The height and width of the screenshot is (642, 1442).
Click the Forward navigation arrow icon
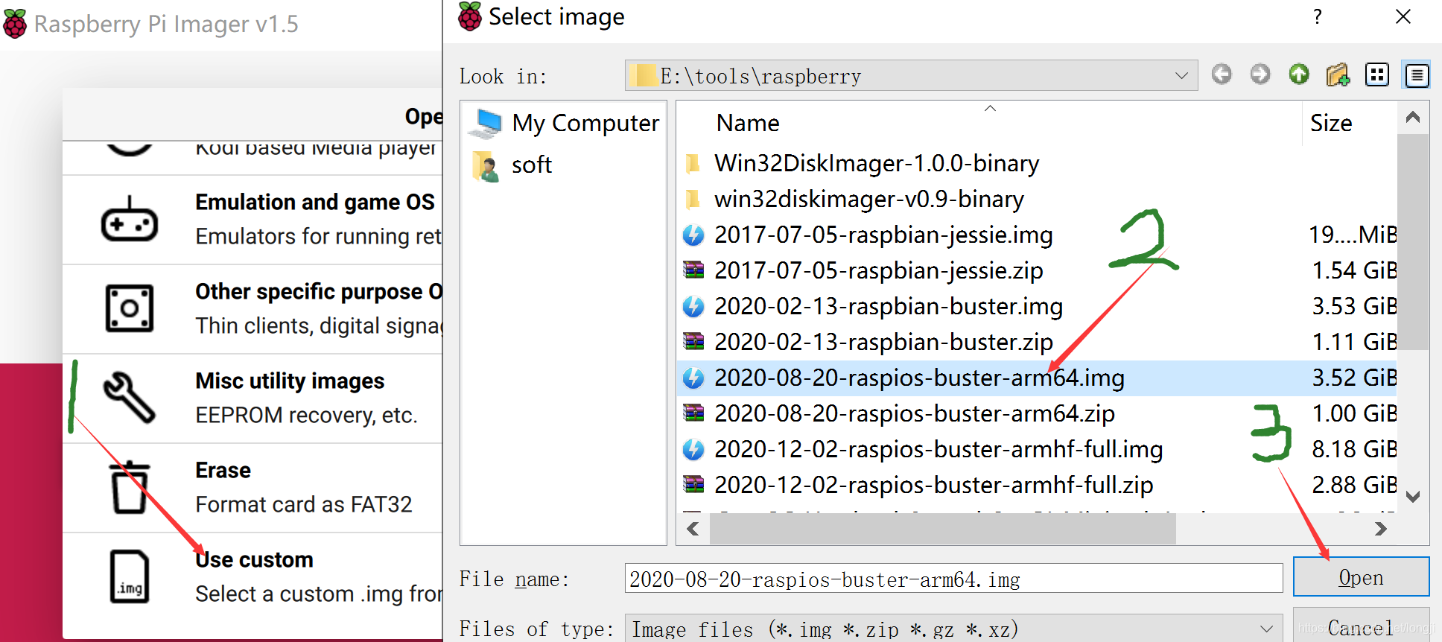tap(1260, 74)
